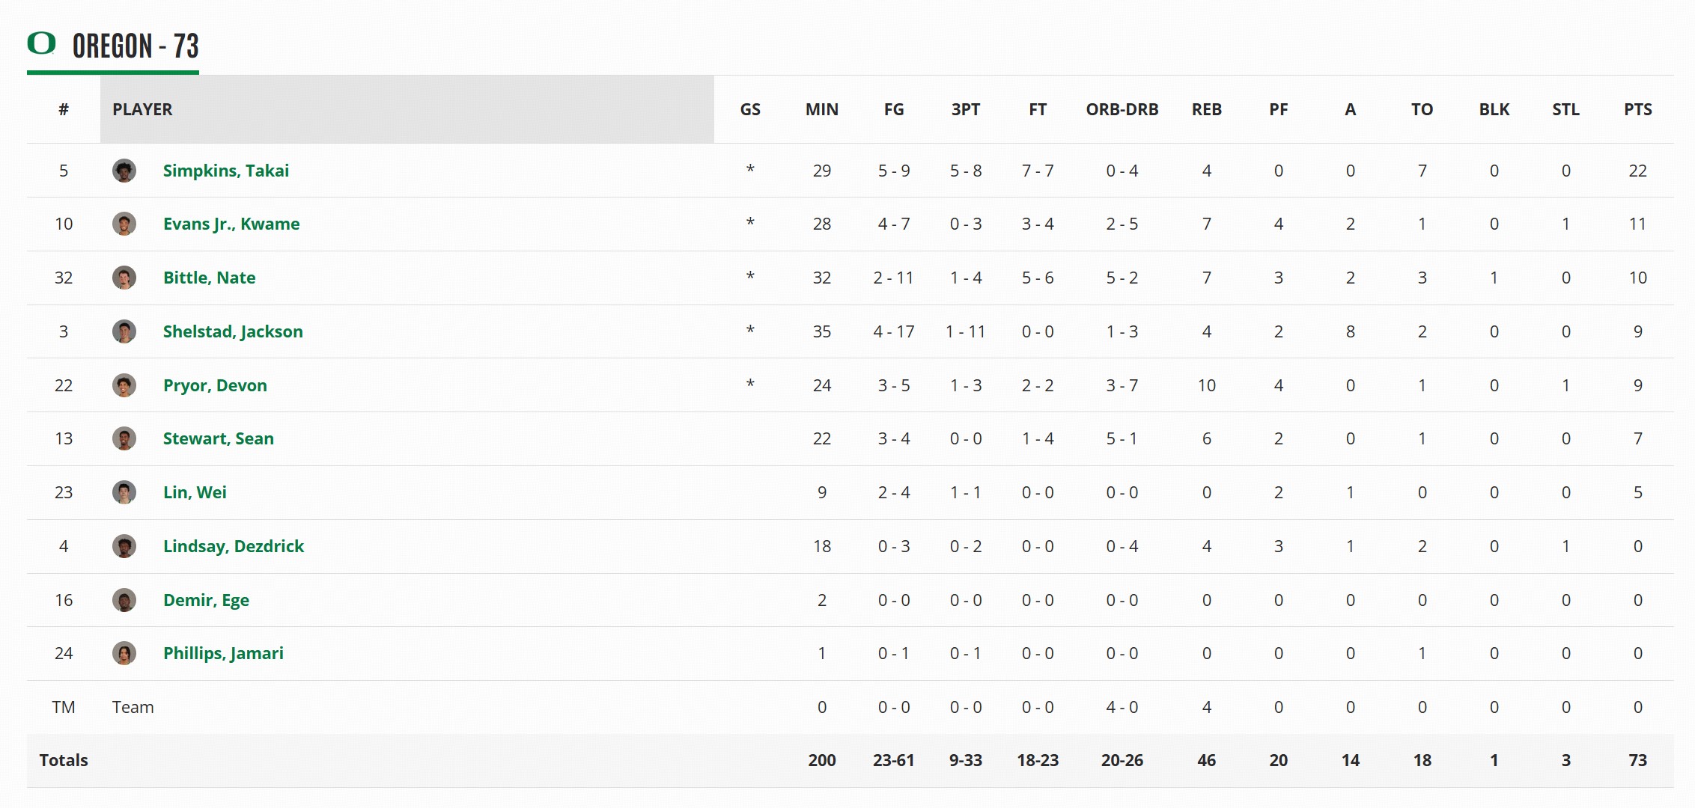Open Jackson Shelstad's player page
This screenshot has height=808, width=1695.
point(233,331)
